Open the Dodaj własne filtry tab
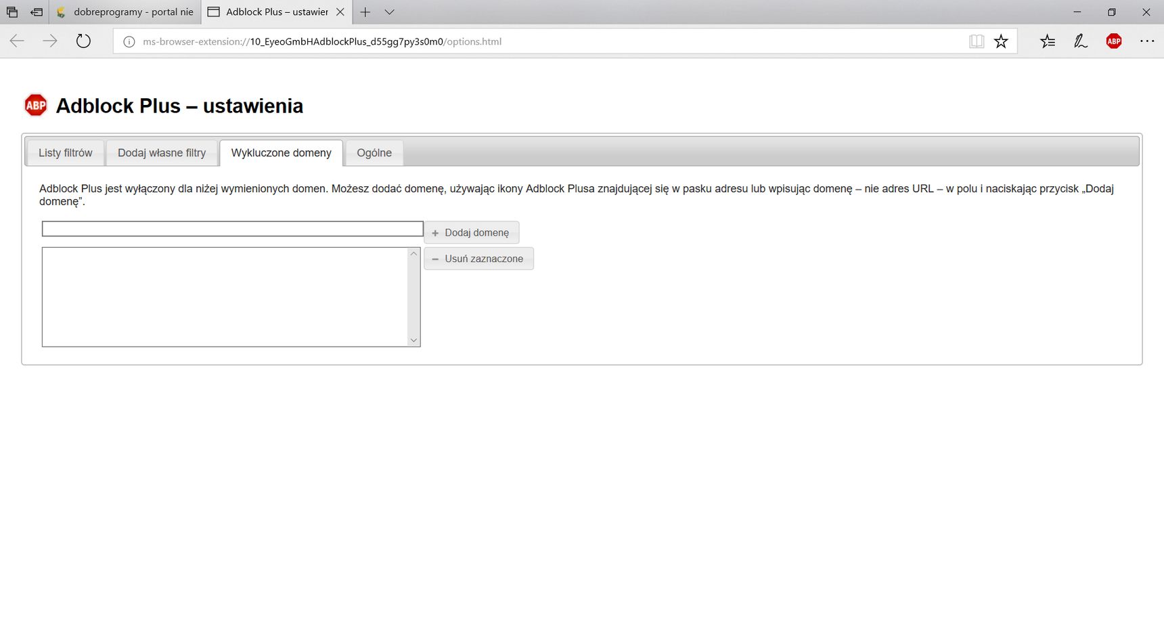1164x625 pixels. point(162,153)
